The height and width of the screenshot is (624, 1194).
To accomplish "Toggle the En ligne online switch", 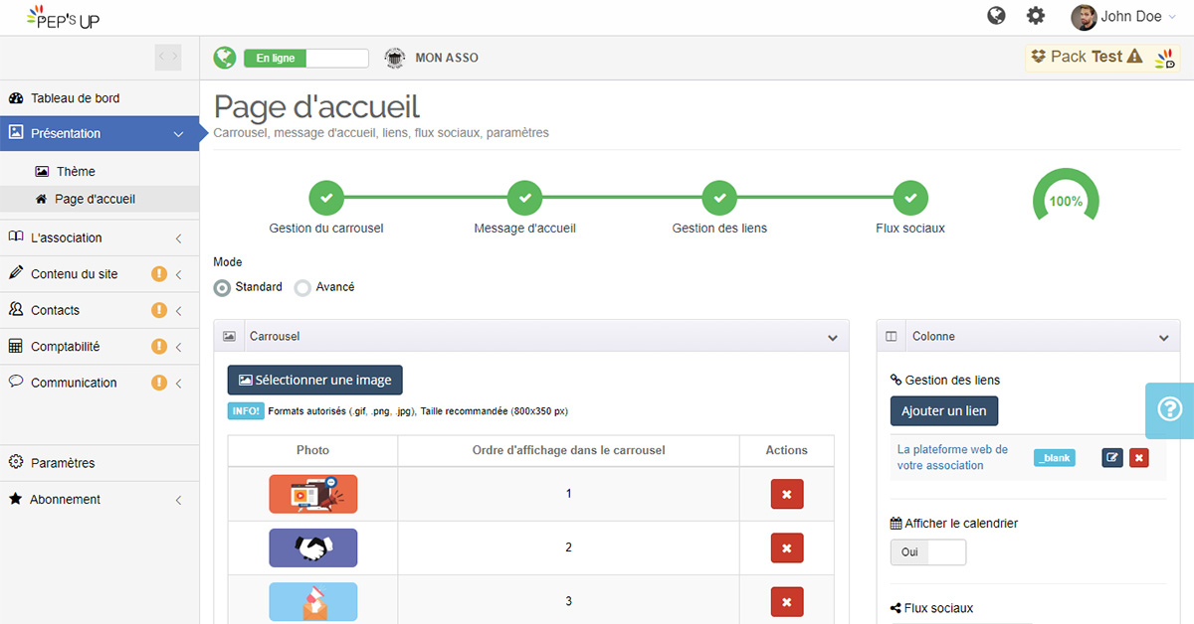I will click(306, 59).
